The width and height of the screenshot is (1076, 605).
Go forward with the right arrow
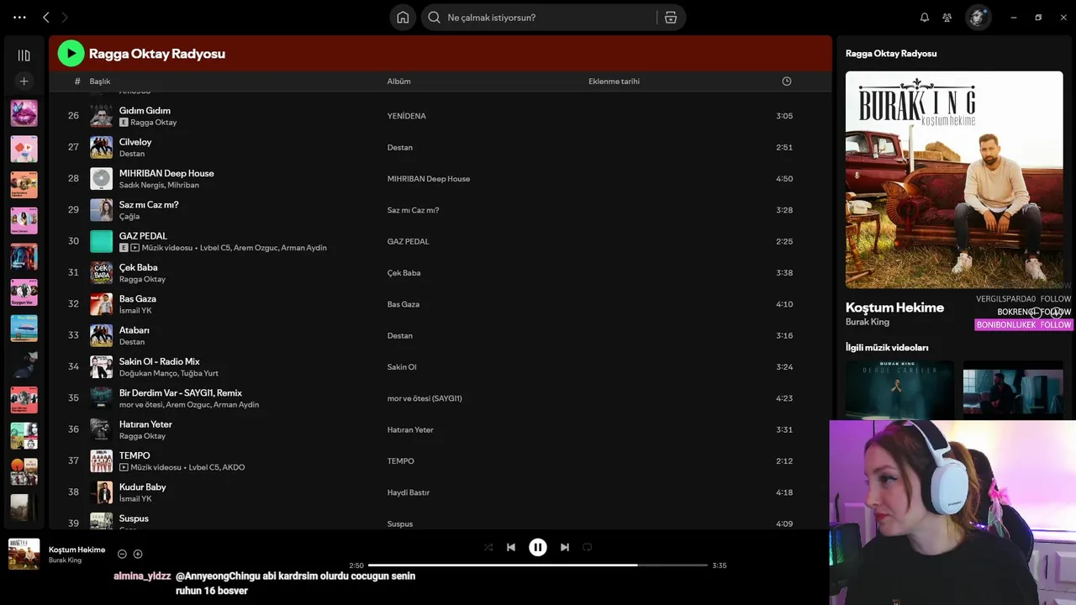65,17
